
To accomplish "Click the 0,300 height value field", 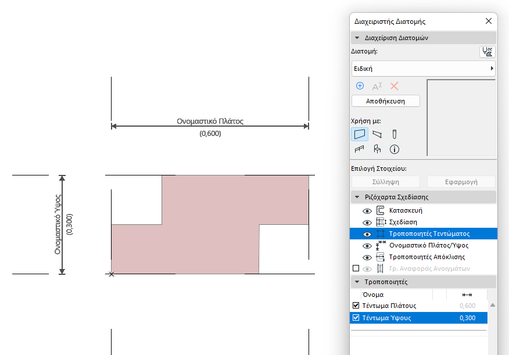I will pyautogui.click(x=467, y=318).
